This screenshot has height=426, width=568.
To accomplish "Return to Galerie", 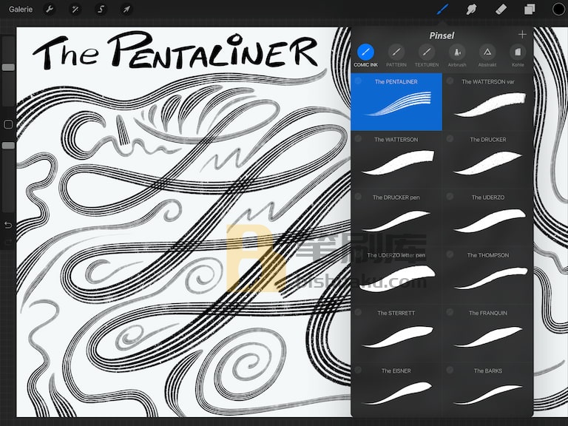I will pos(21,9).
